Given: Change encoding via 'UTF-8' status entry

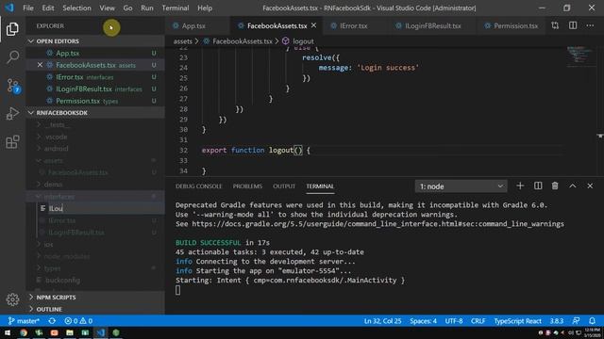Looking at the screenshot, I should (454, 321).
